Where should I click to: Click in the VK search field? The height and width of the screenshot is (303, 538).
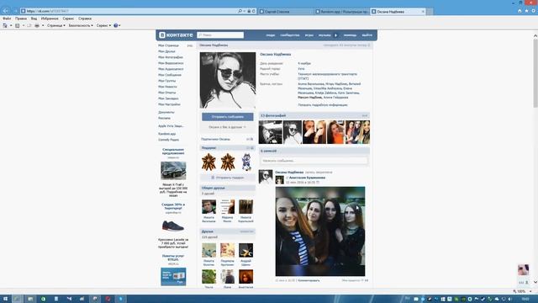click(x=220, y=35)
